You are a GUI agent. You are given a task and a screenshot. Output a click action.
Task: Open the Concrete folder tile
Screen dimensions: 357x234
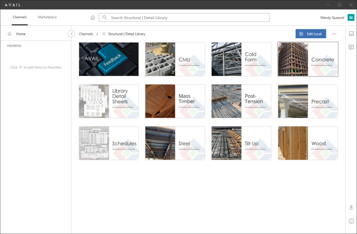308,59
